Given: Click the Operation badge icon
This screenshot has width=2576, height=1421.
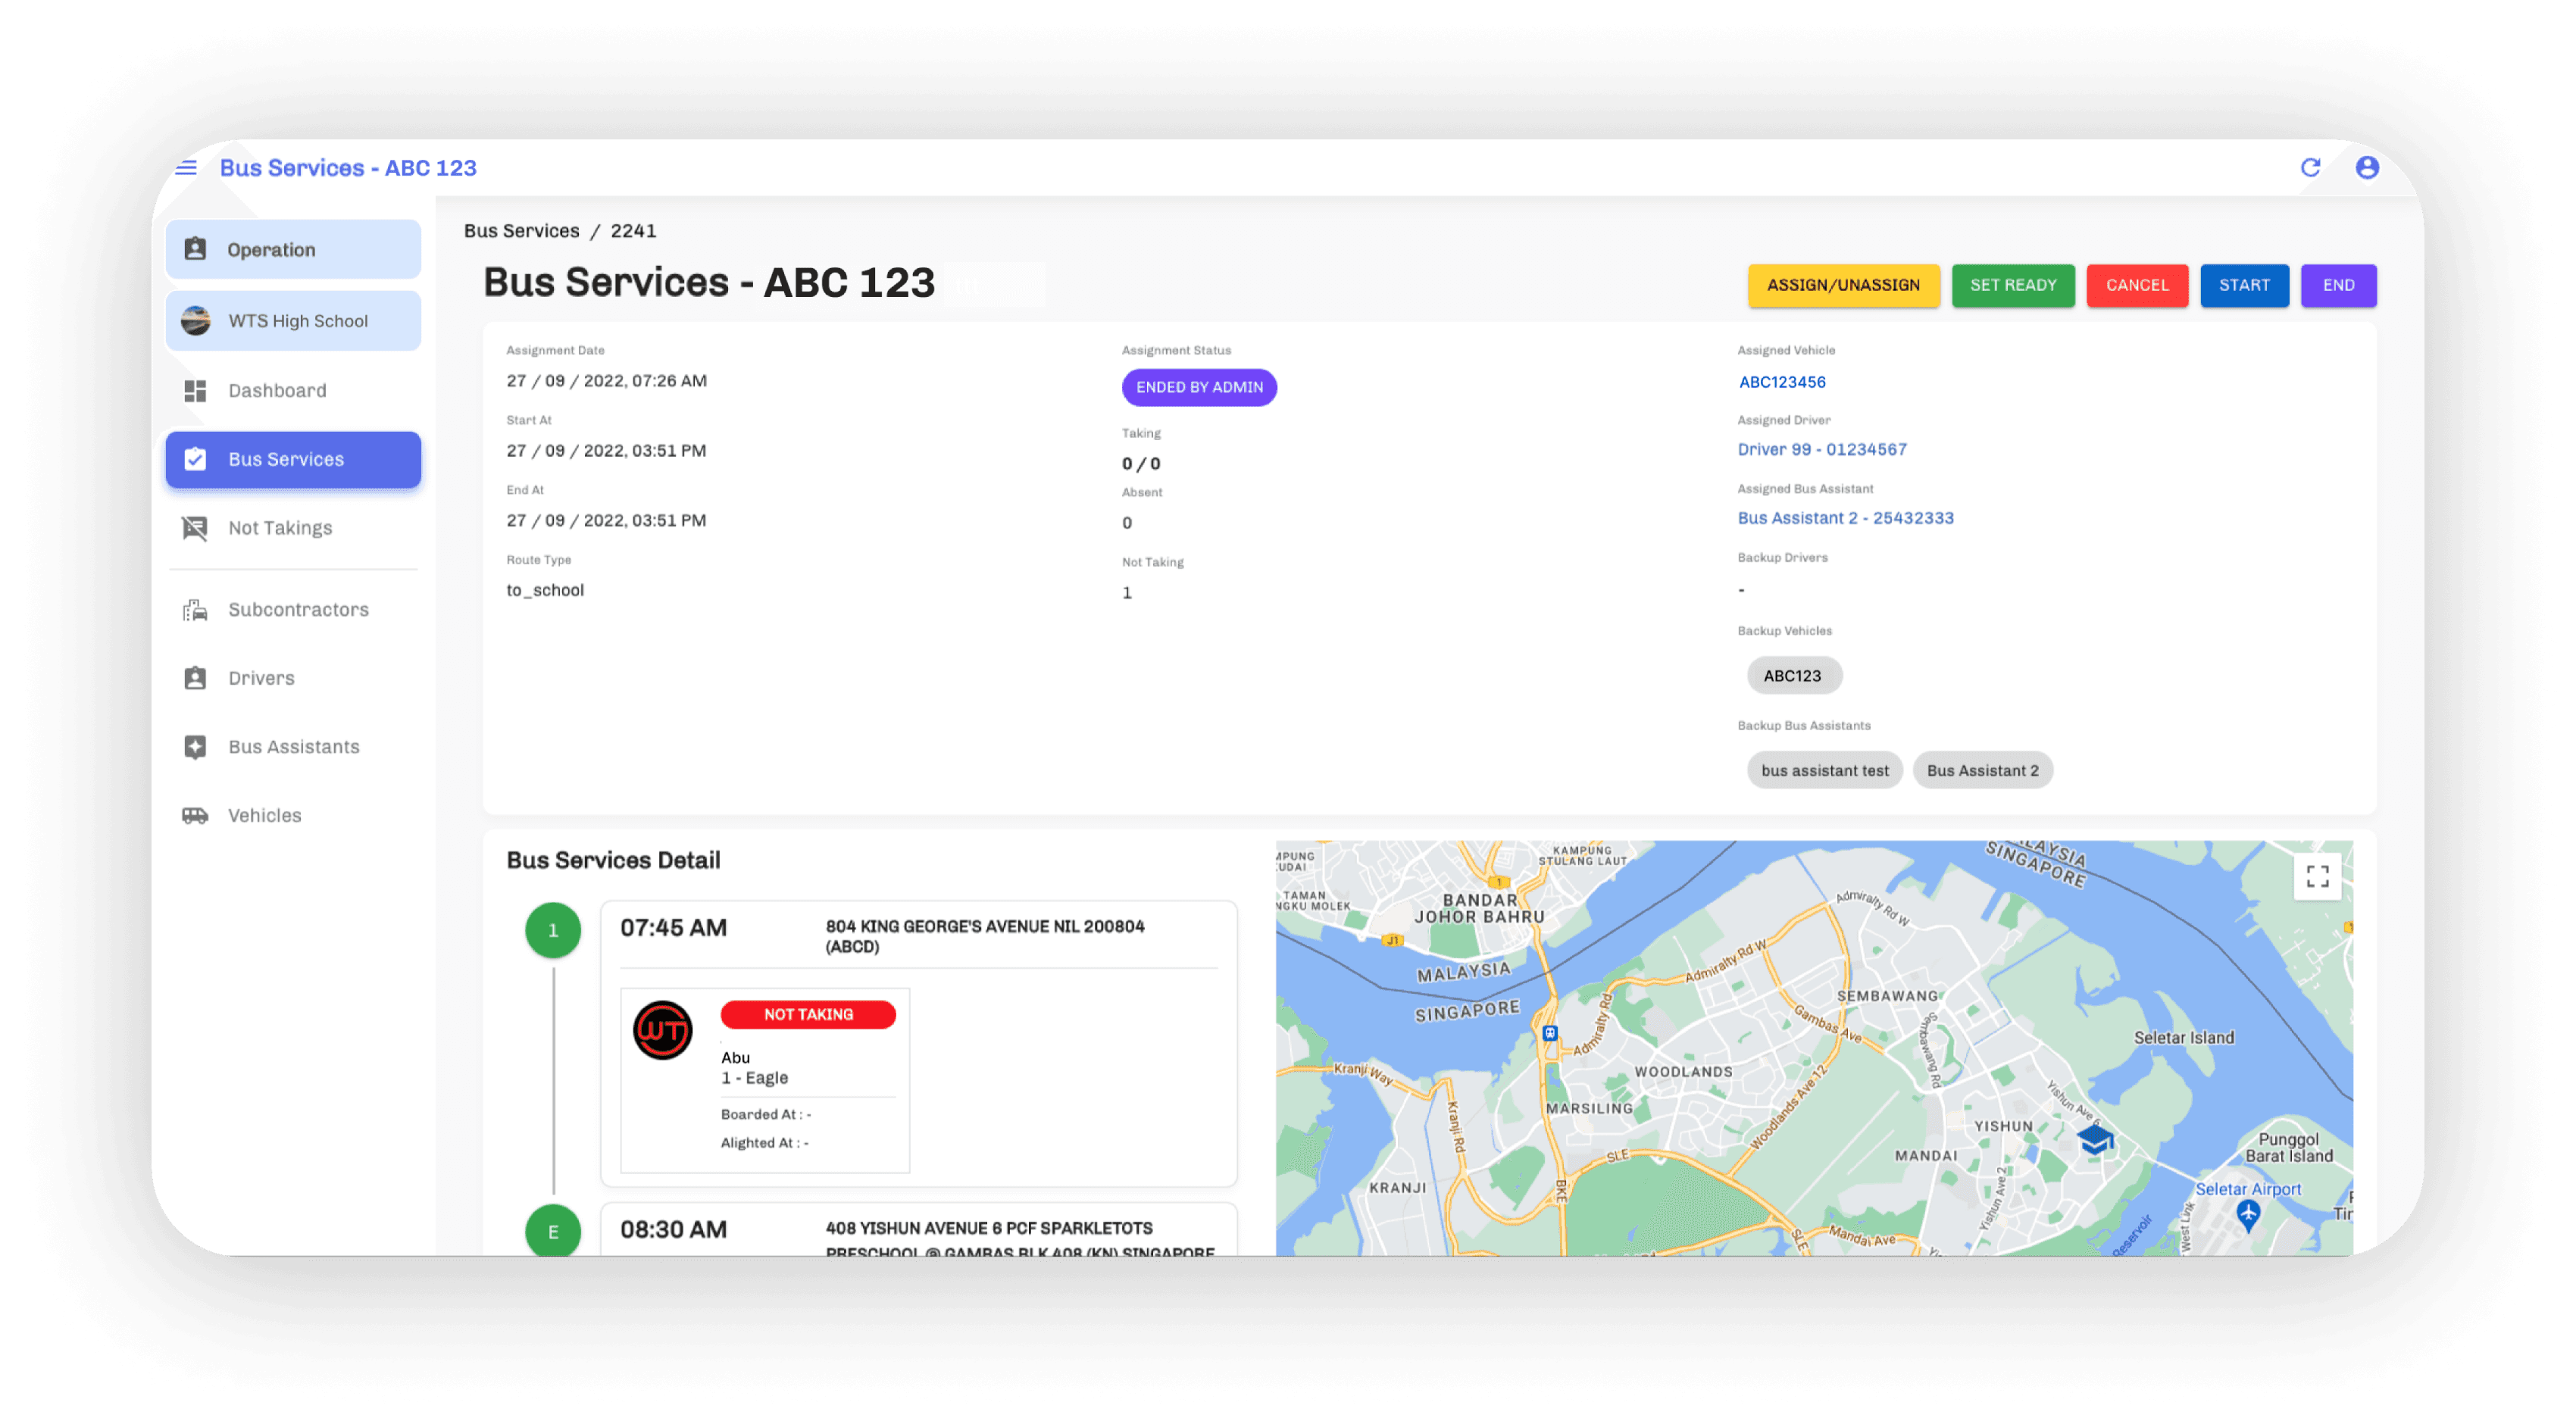Looking at the screenshot, I should pos(195,249).
